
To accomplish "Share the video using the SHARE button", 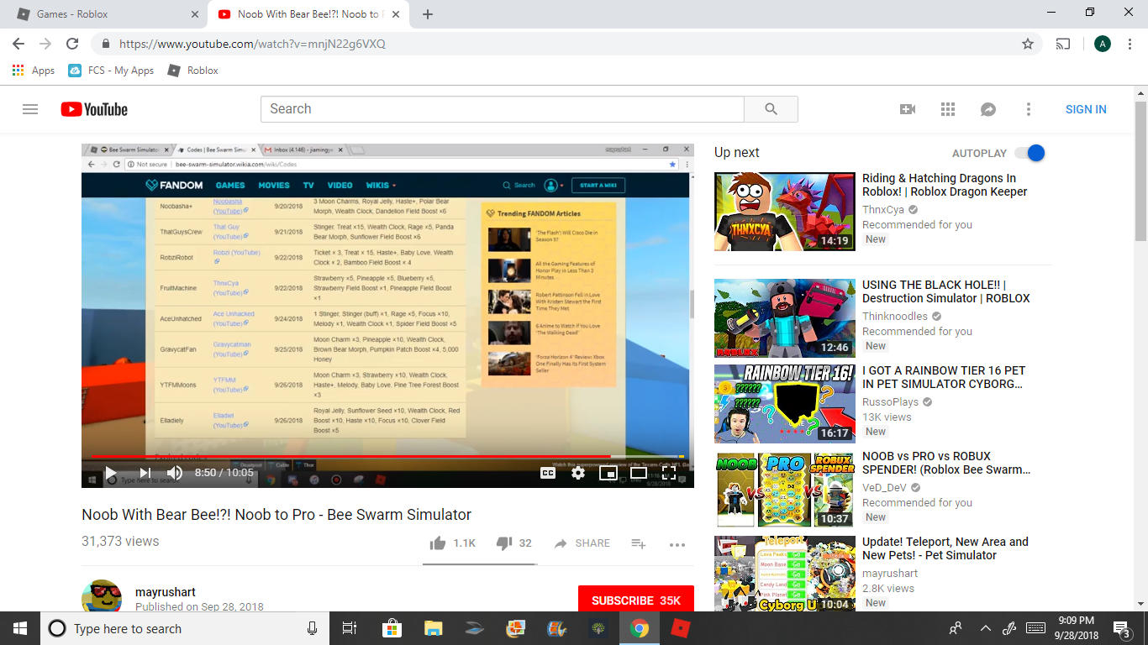I will tap(582, 543).
